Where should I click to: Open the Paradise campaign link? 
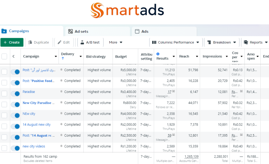click(x=29, y=92)
